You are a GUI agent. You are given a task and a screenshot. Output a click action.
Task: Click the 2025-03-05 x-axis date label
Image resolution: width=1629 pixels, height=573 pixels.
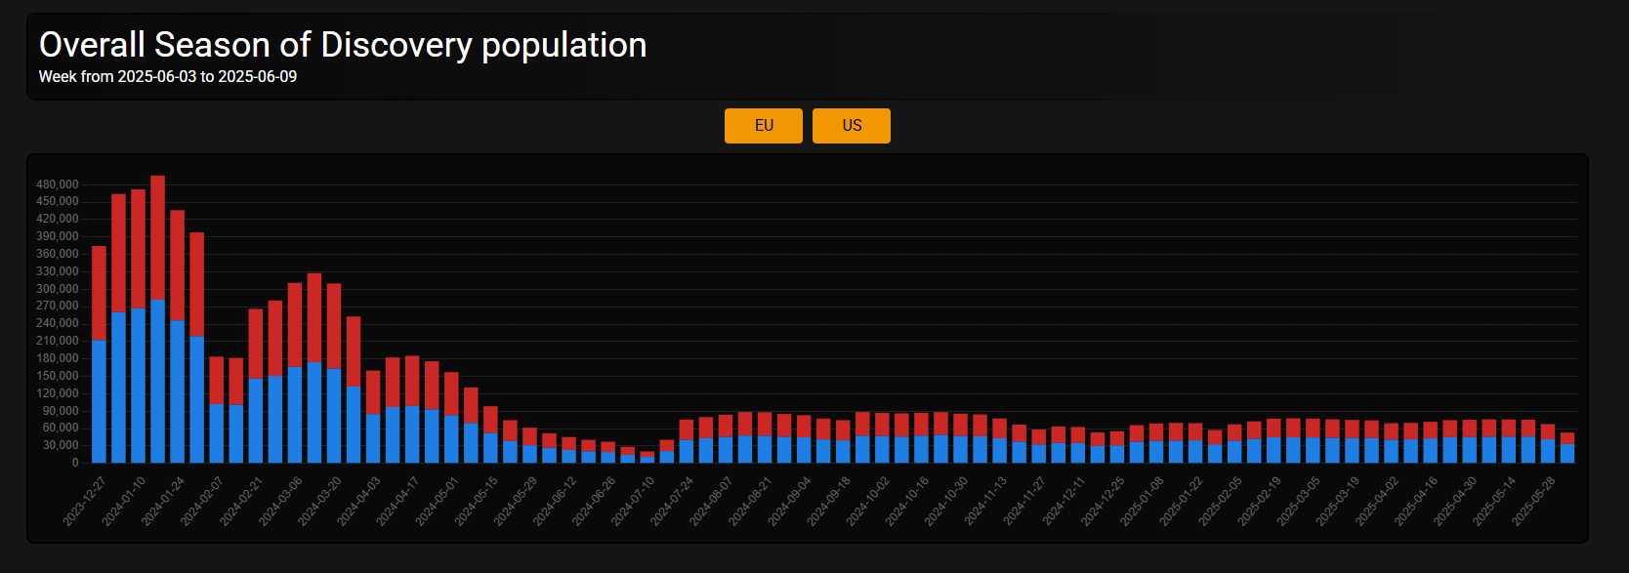coord(1299,502)
